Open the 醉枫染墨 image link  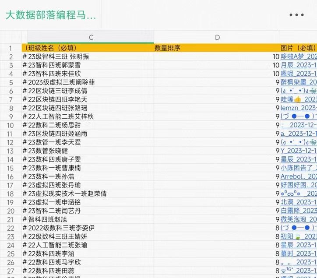pos(298,82)
